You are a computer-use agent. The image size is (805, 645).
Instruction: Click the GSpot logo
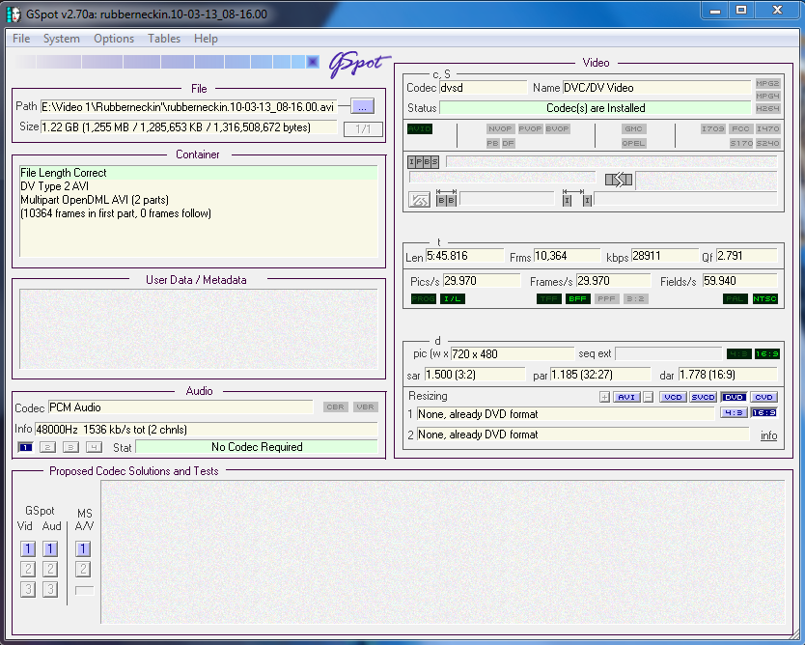(357, 63)
